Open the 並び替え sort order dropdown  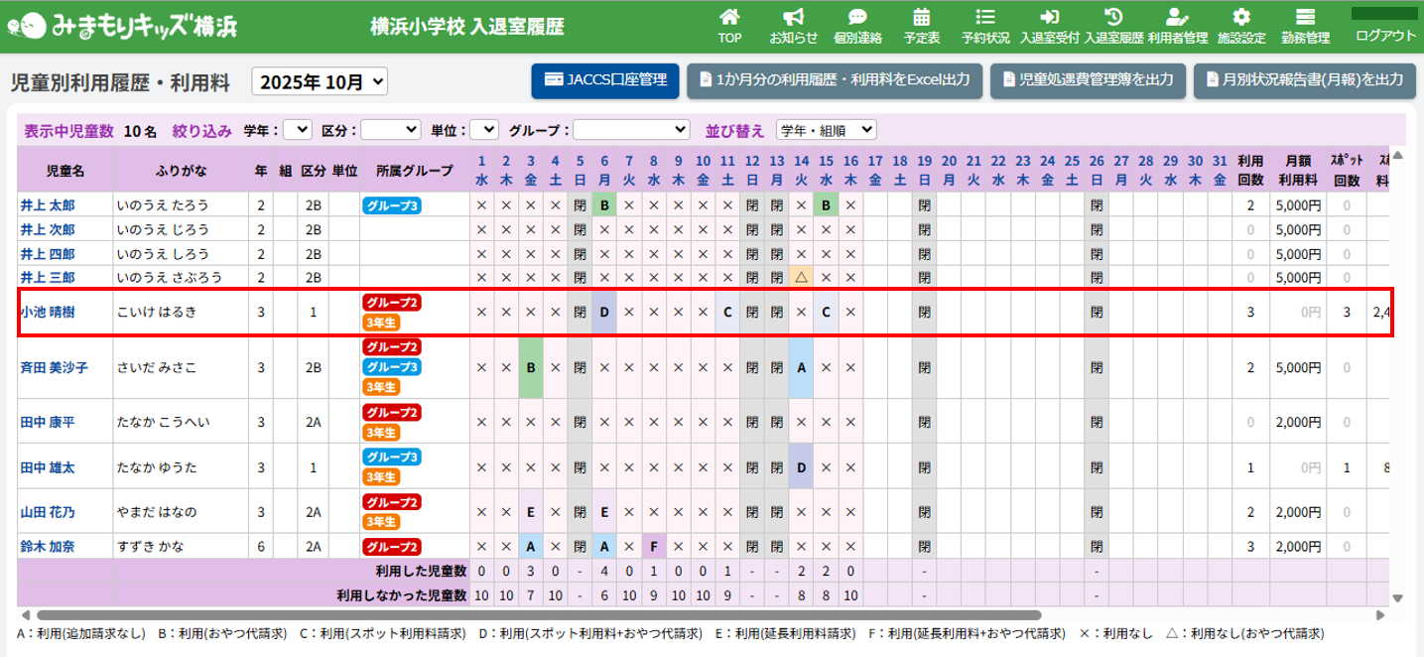[x=826, y=129]
